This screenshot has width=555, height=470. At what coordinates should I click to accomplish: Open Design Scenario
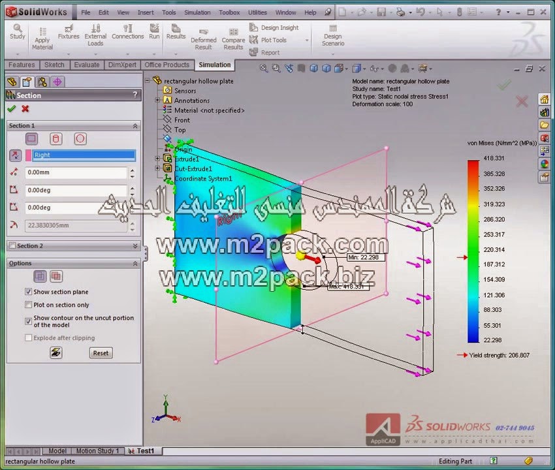point(333,36)
